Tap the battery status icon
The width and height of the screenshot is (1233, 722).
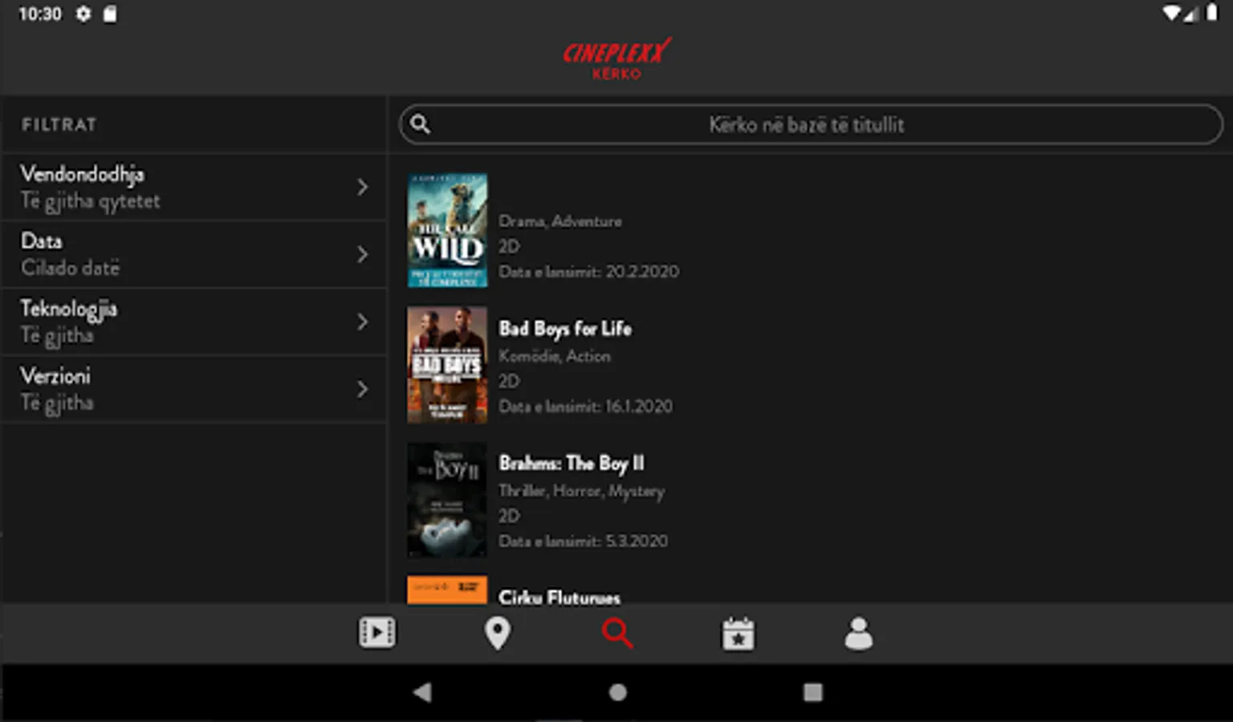1211,14
